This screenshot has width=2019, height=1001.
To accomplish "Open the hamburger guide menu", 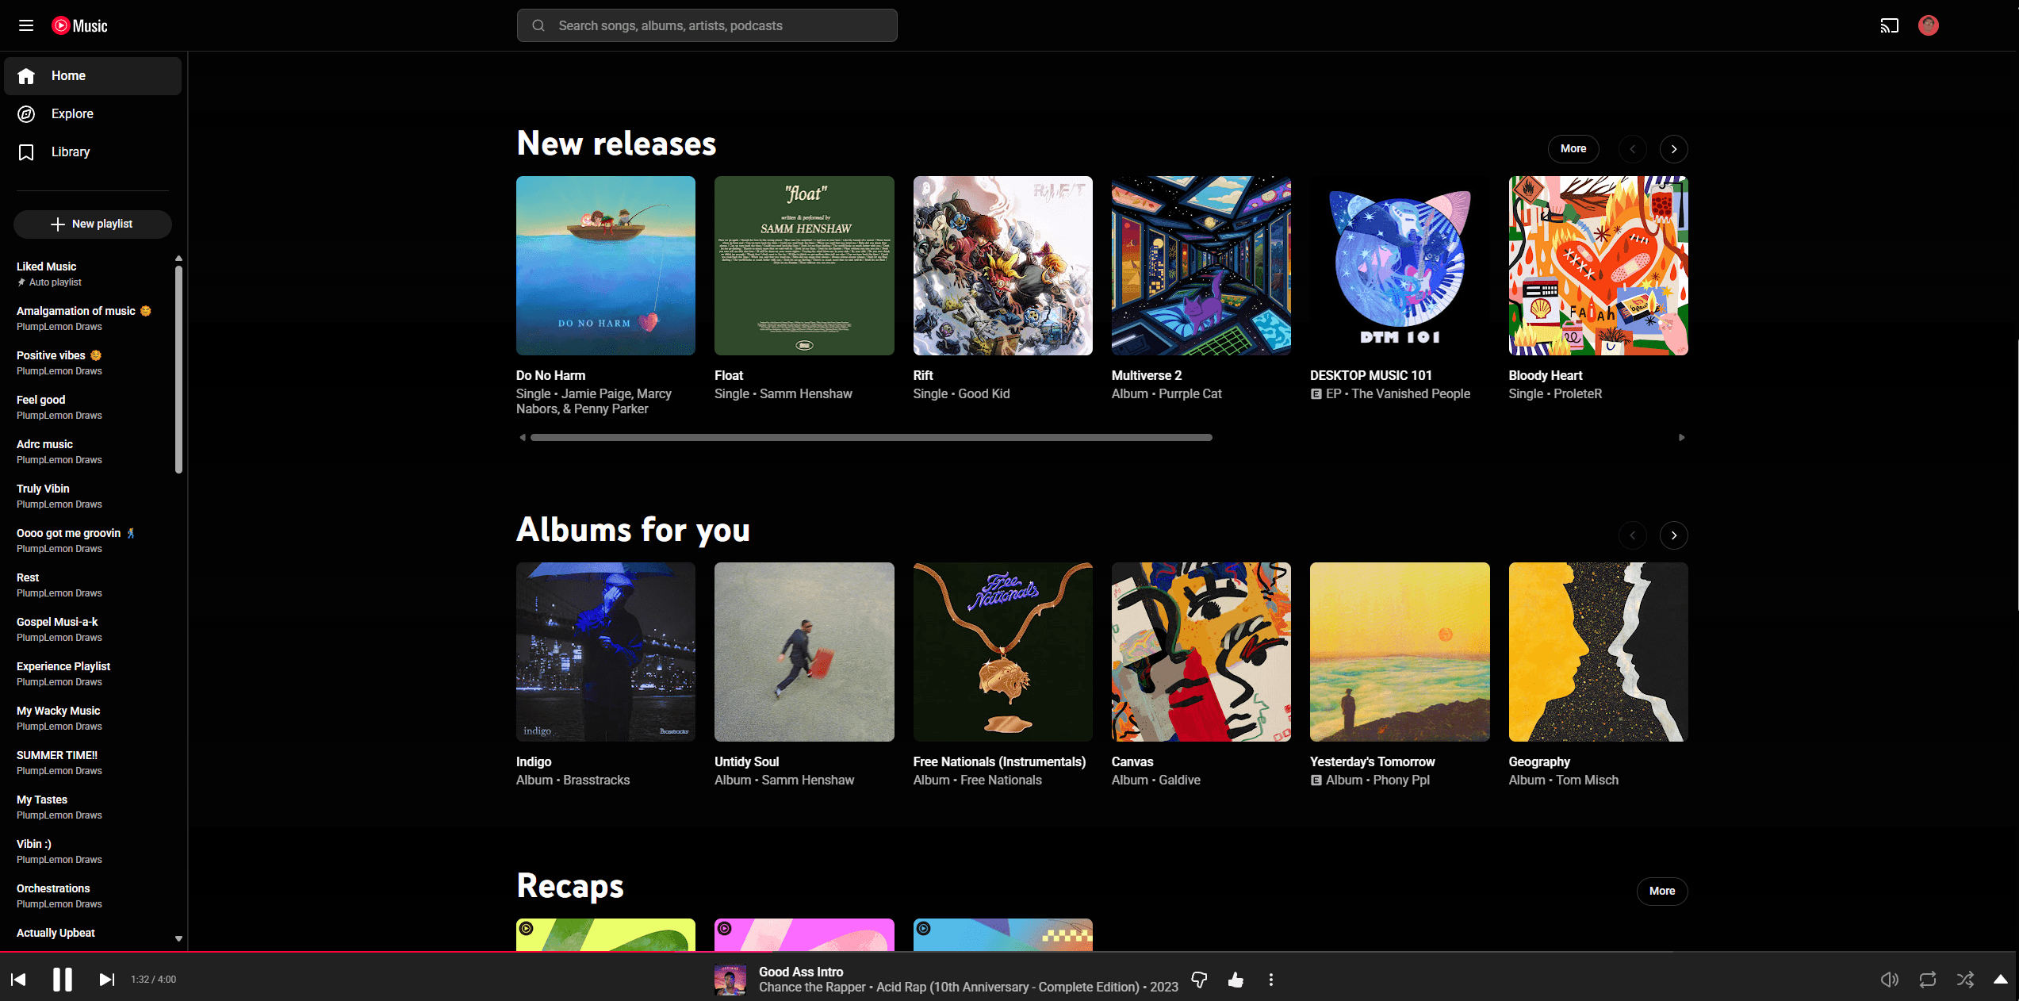I will coord(26,25).
